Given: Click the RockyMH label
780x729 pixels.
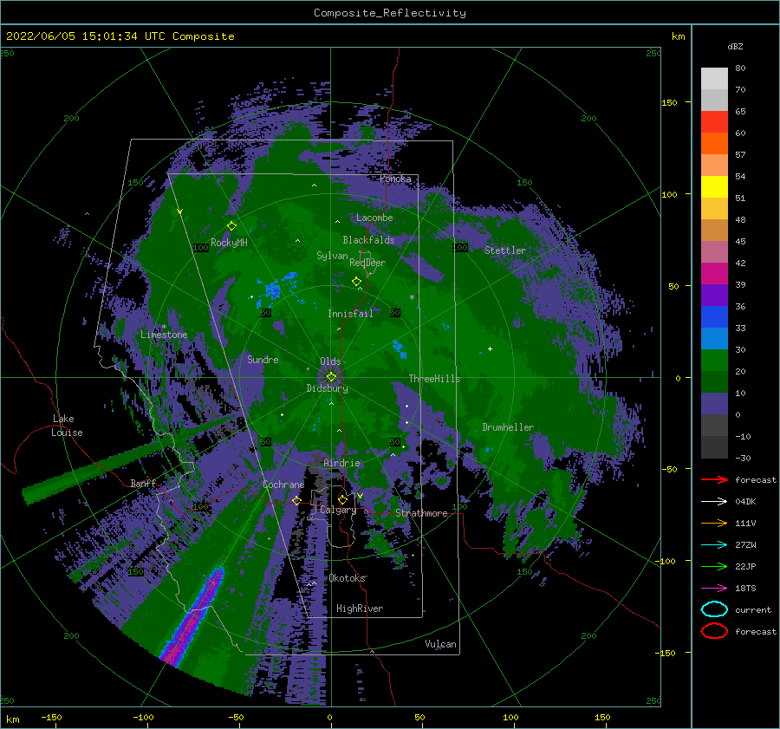Looking at the screenshot, I should [x=229, y=243].
